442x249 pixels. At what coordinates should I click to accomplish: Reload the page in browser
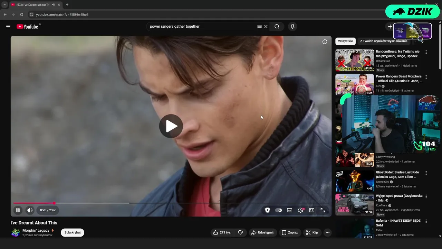click(21, 15)
